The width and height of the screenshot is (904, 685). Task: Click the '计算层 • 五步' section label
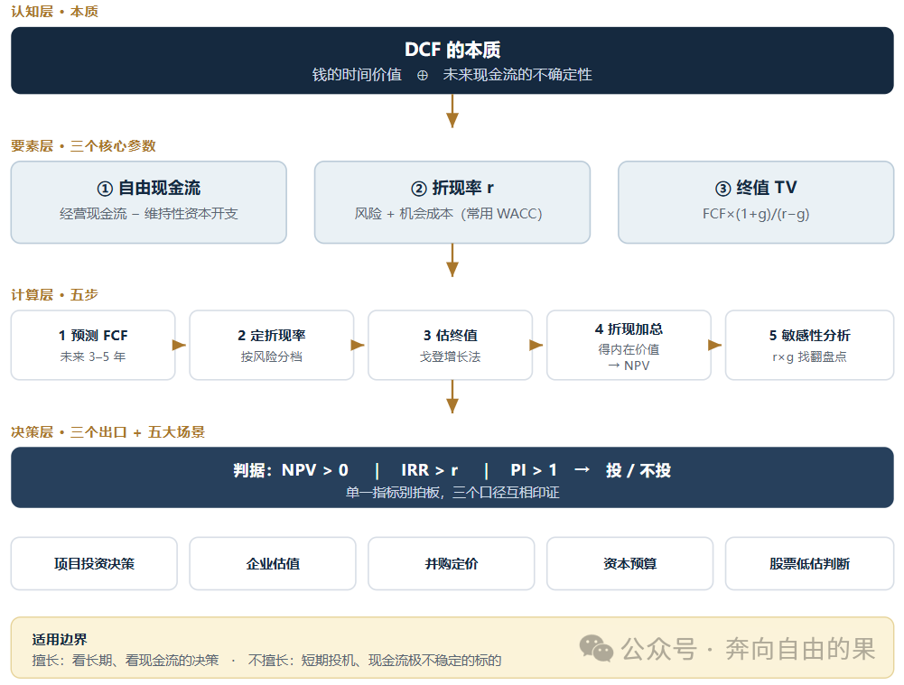[x=55, y=295]
